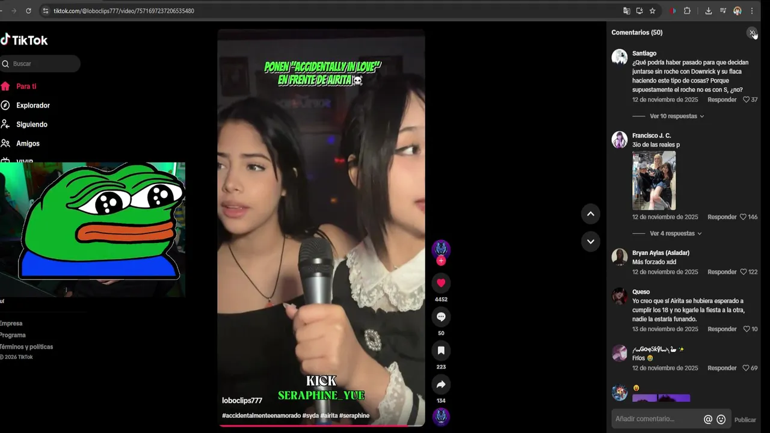Go to previous video arrow
This screenshot has height=433, width=770.
[591, 213]
